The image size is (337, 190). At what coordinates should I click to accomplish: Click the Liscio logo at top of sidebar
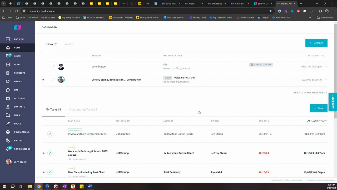point(17,27)
